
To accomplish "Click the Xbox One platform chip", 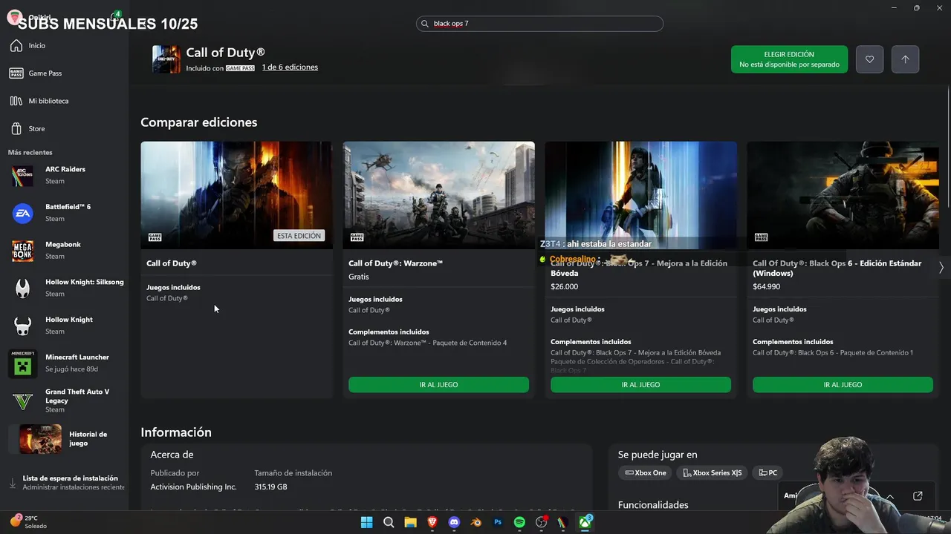I will [x=646, y=473].
